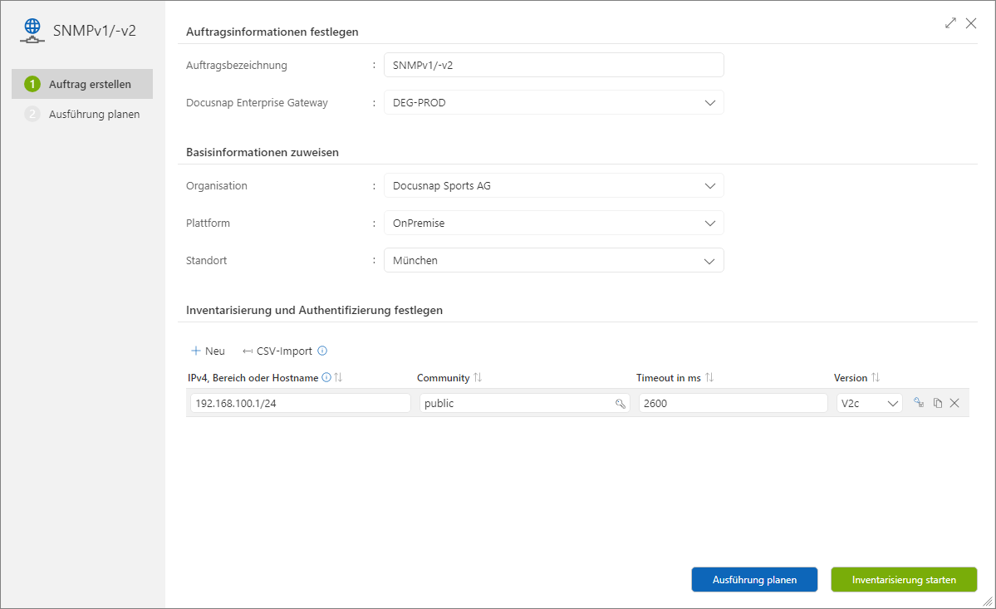Click the green step 1 circle
The width and height of the screenshot is (996, 609).
click(32, 84)
